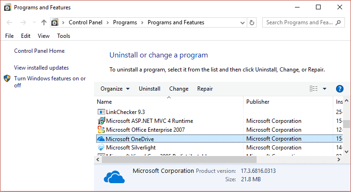Open recent locations dropdown arrow

click(x=34, y=22)
